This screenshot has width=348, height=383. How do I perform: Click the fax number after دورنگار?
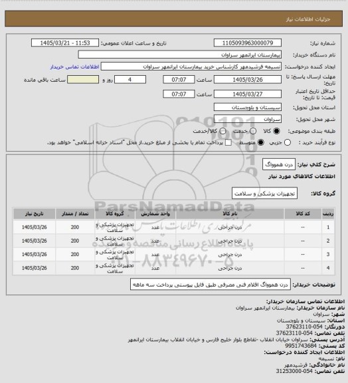[304, 326]
